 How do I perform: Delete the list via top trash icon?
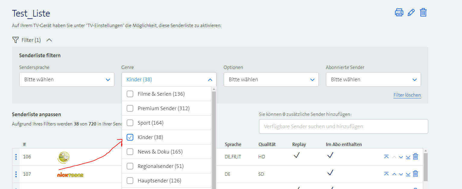tap(423, 13)
